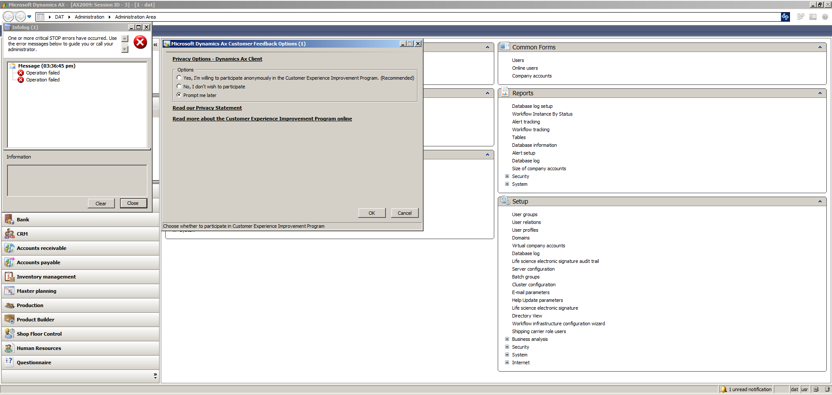
Task: Open the Inventory management module
Action: [81, 277]
